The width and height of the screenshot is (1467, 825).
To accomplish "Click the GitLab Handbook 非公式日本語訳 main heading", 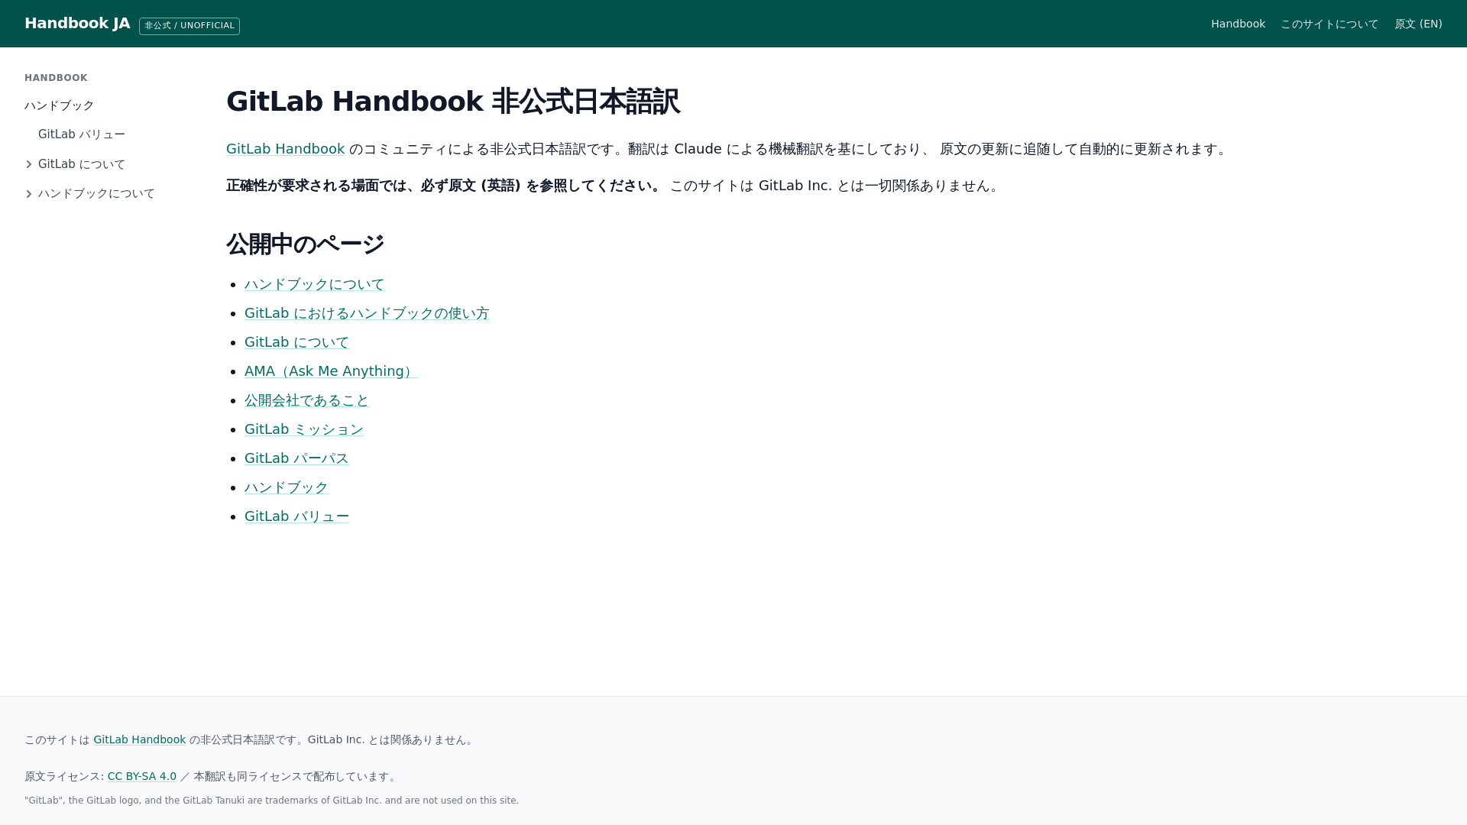I will pyautogui.click(x=452, y=102).
